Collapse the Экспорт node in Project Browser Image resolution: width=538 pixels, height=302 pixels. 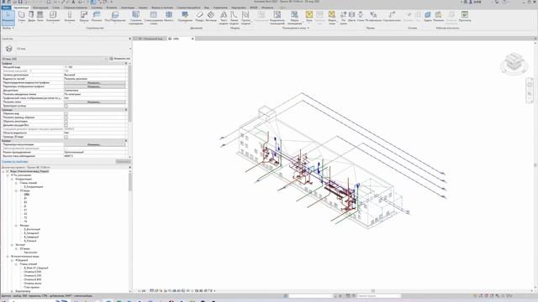coord(12,245)
